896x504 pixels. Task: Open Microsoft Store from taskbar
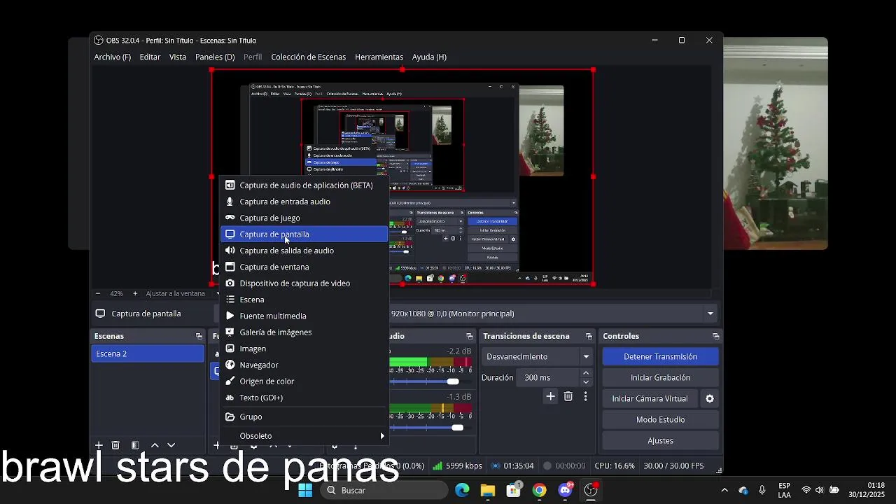coord(514,490)
